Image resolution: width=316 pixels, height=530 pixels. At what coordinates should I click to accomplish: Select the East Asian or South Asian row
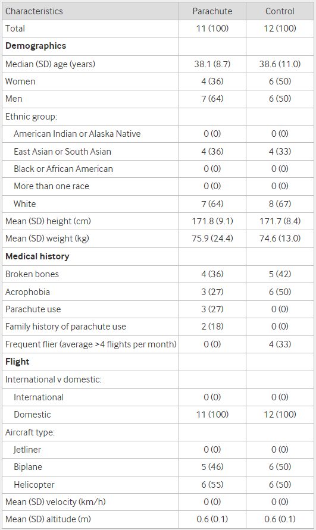click(x=158, y=152)
